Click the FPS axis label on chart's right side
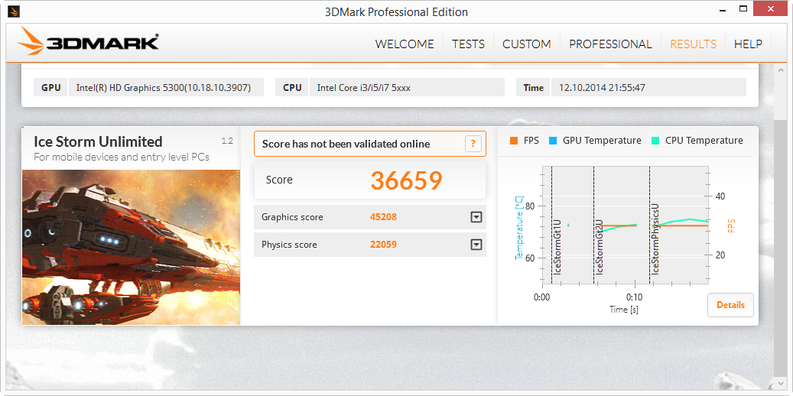The width and height of the screenshot is (793, 396). (x=731, y=226)
